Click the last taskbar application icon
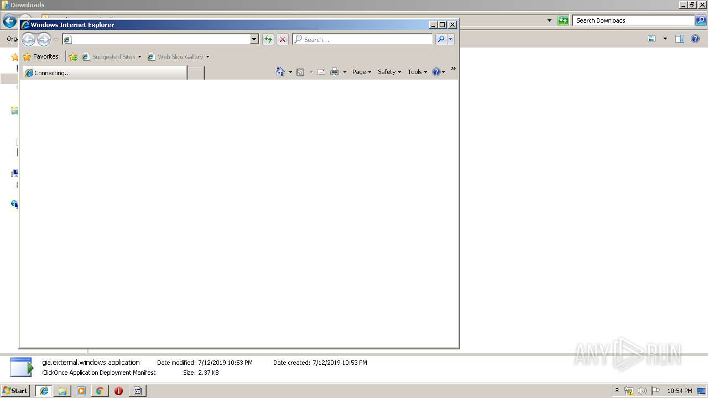 (138, 391)
